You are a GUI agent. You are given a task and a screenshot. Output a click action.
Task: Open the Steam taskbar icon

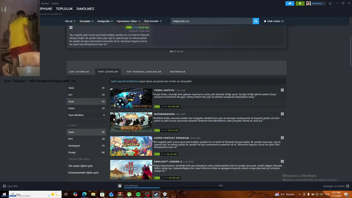(x=156, y=194)
